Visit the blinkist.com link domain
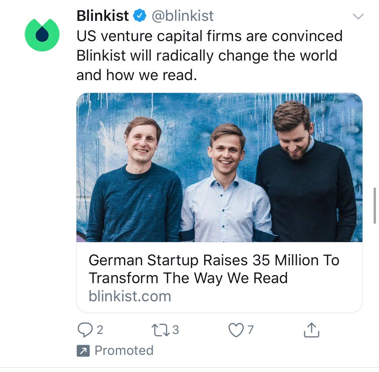The width and height of the screenshot is (379, 372). [x=130, y=296]
